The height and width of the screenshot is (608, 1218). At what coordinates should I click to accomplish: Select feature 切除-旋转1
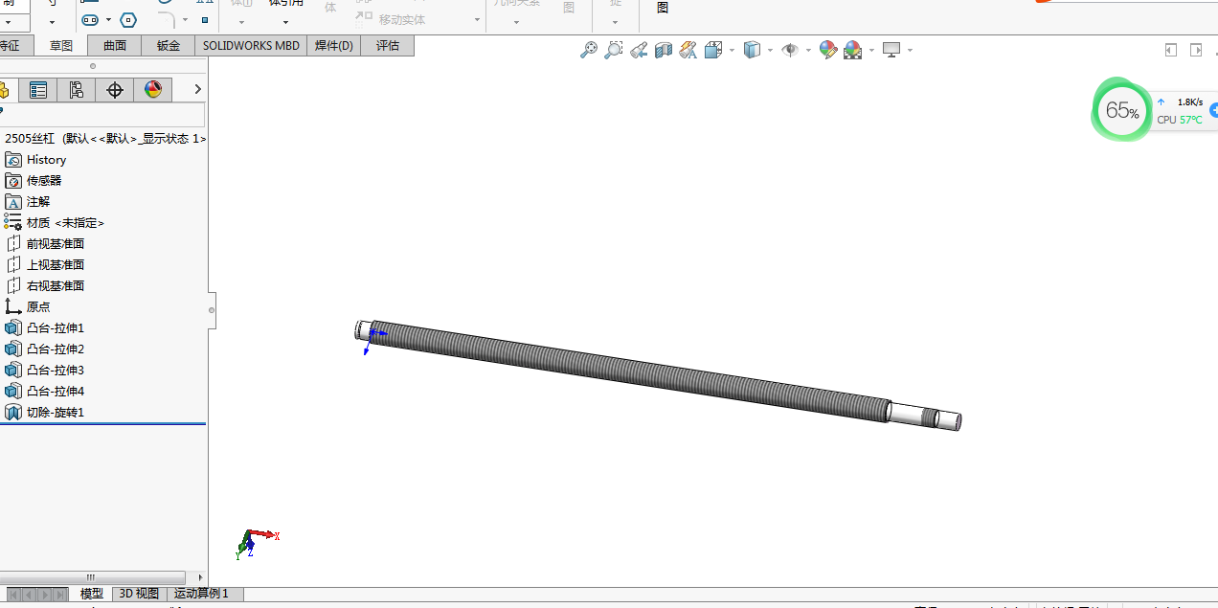(56, 413)
